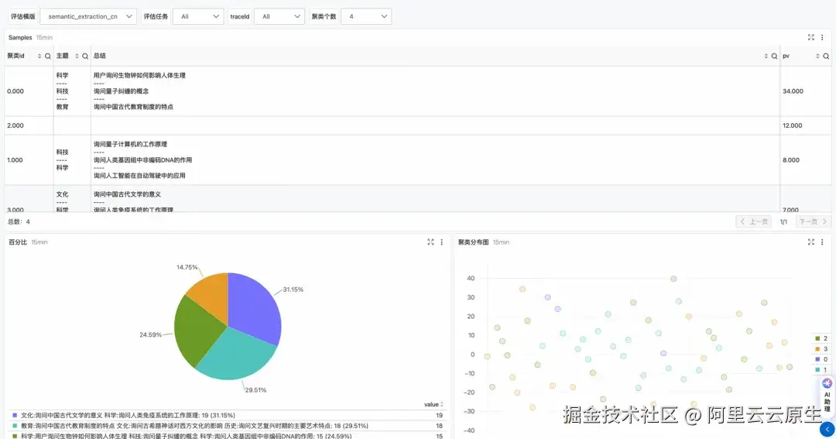The image size is (836, 439).
Task: Sort pie legend by value column
Action: point(433,404)
